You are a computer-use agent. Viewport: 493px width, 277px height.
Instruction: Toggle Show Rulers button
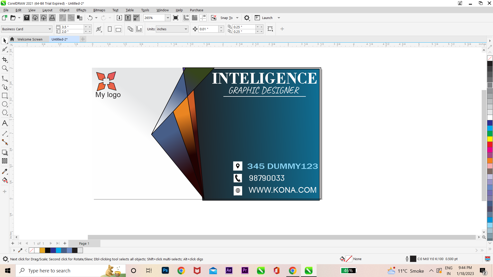click(x=186, y=18)
